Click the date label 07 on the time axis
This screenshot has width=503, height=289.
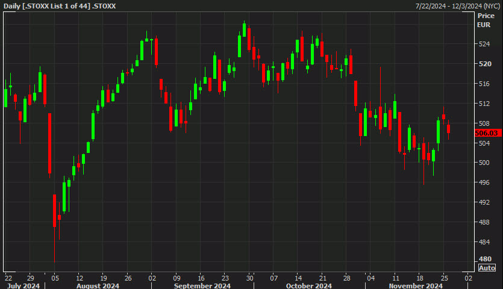[274, 278]
